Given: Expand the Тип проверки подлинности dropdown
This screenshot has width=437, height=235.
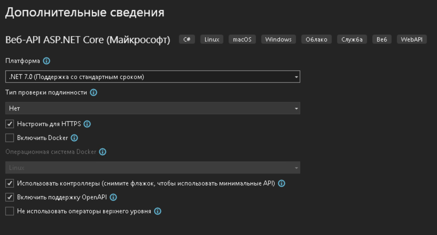Looking at the screenshot, I should 152,108.
